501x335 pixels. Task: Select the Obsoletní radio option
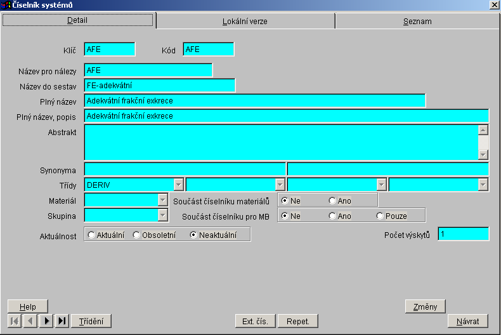click(136, 235)
